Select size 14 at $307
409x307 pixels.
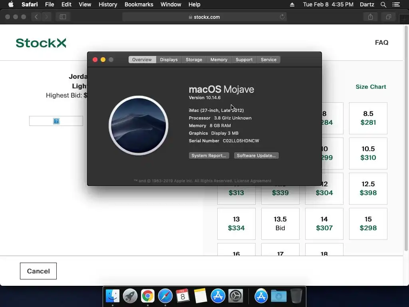pyautogui.click(x=324, y=224)
